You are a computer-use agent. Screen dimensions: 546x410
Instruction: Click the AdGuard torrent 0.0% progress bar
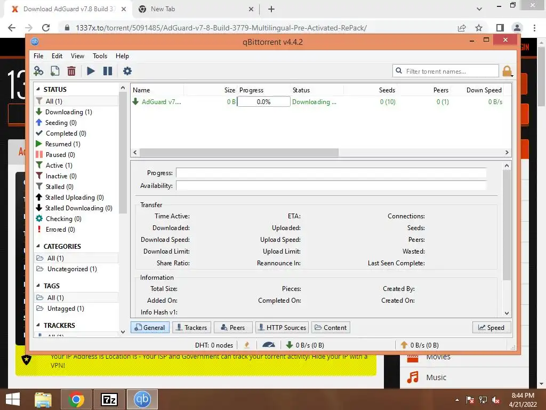[263, 102]
